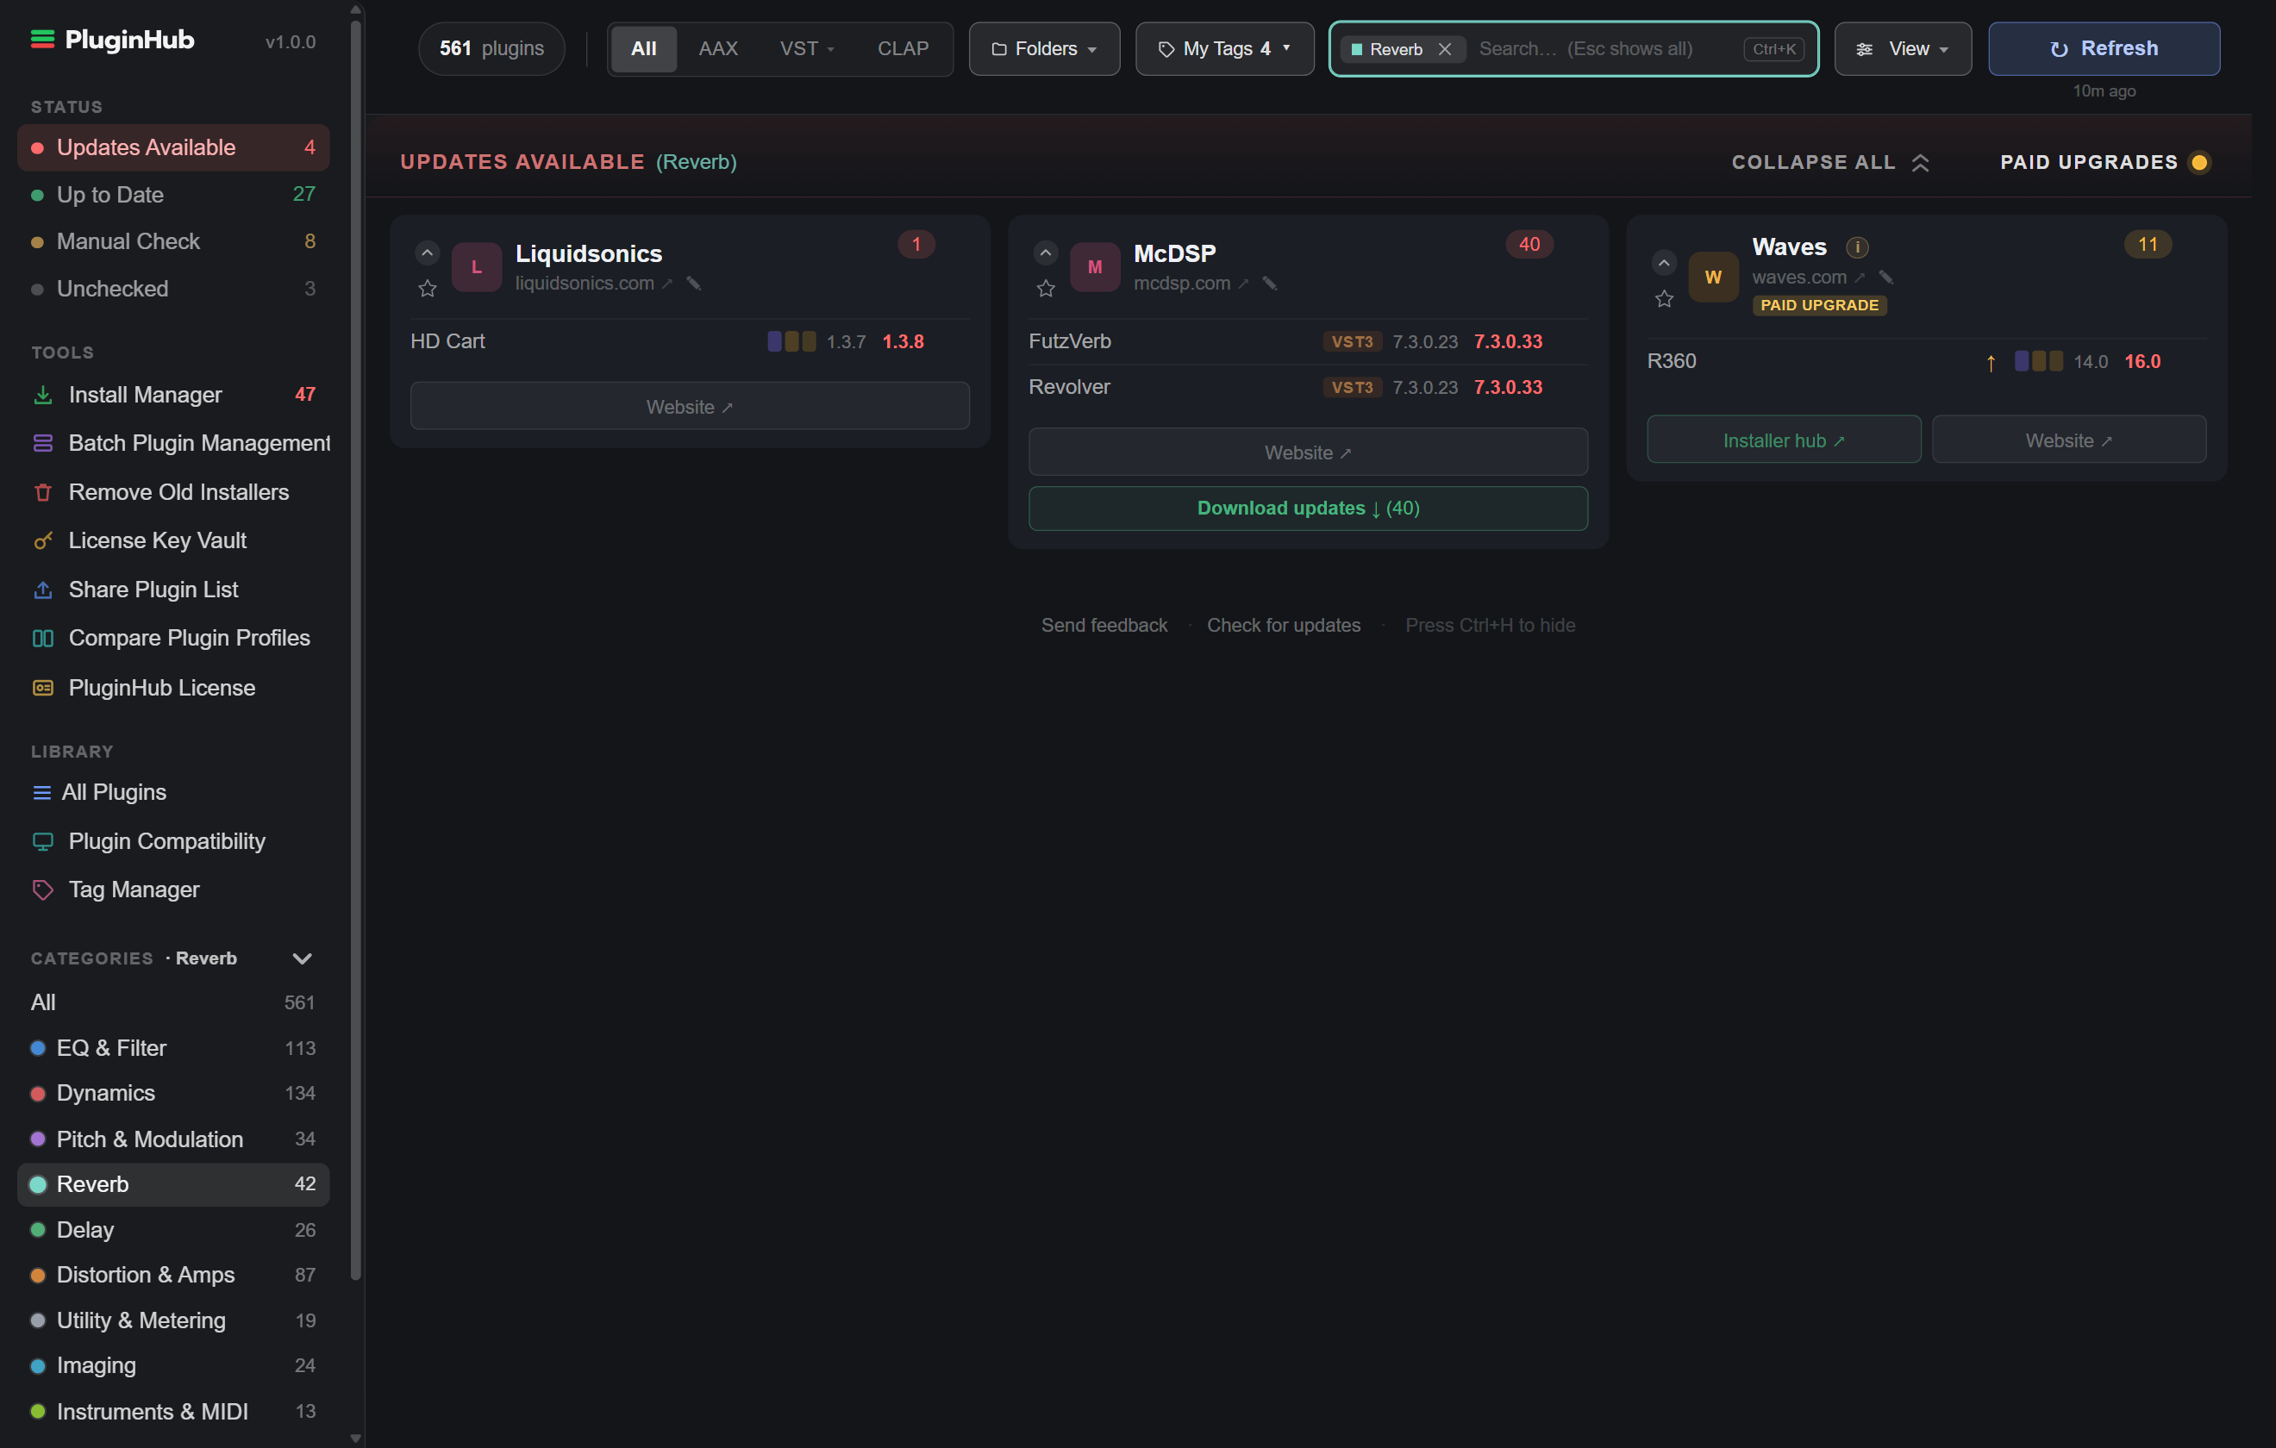Collapse the McDSP card
This screenshot has height=1448, width=2276.
click(1046, 253)
